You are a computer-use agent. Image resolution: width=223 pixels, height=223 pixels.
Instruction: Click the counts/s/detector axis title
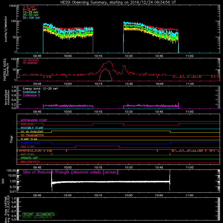click(x=6, y=29)
